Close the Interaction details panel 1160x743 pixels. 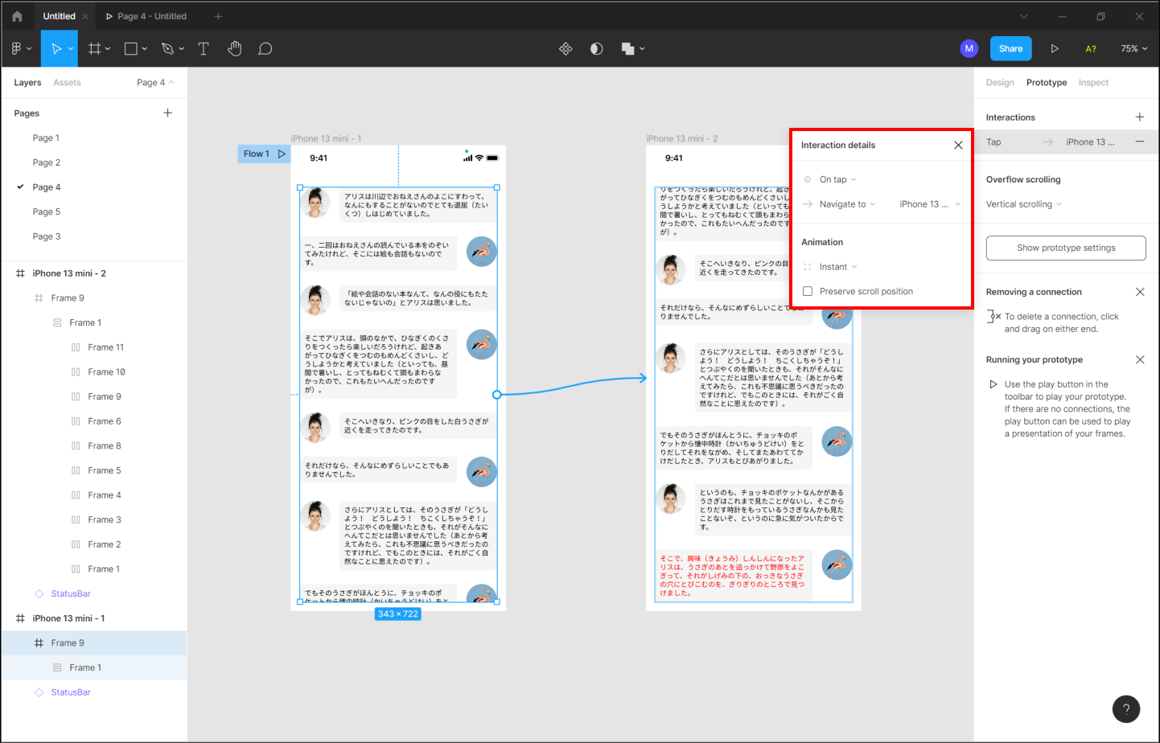pos(958,146)
